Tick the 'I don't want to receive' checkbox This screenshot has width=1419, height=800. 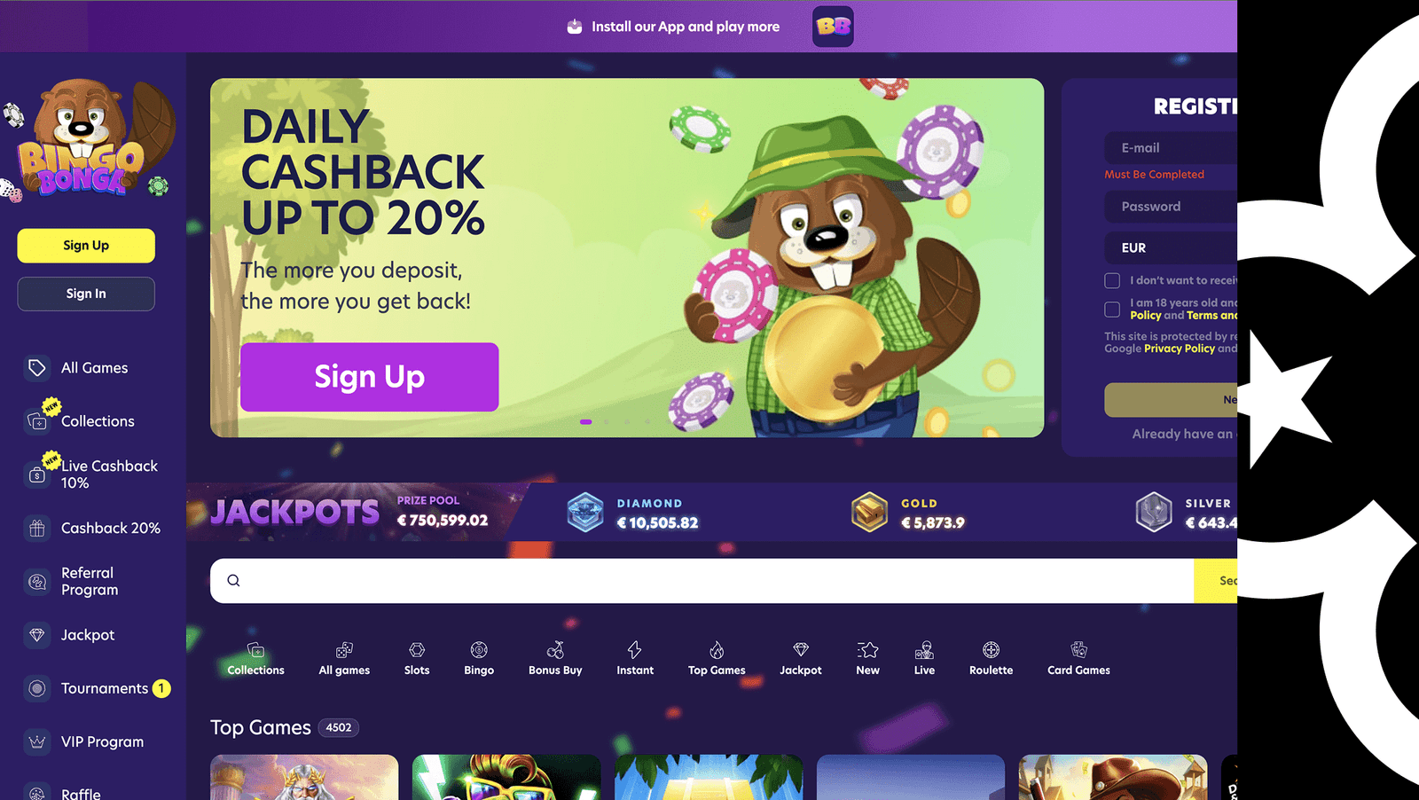1112,280
